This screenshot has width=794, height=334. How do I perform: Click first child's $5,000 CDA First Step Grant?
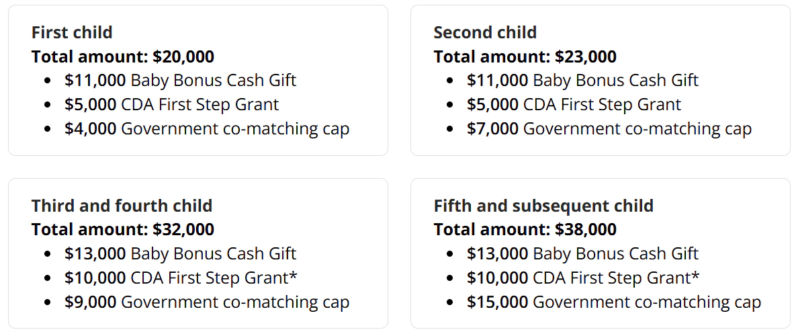click(171, 105)
